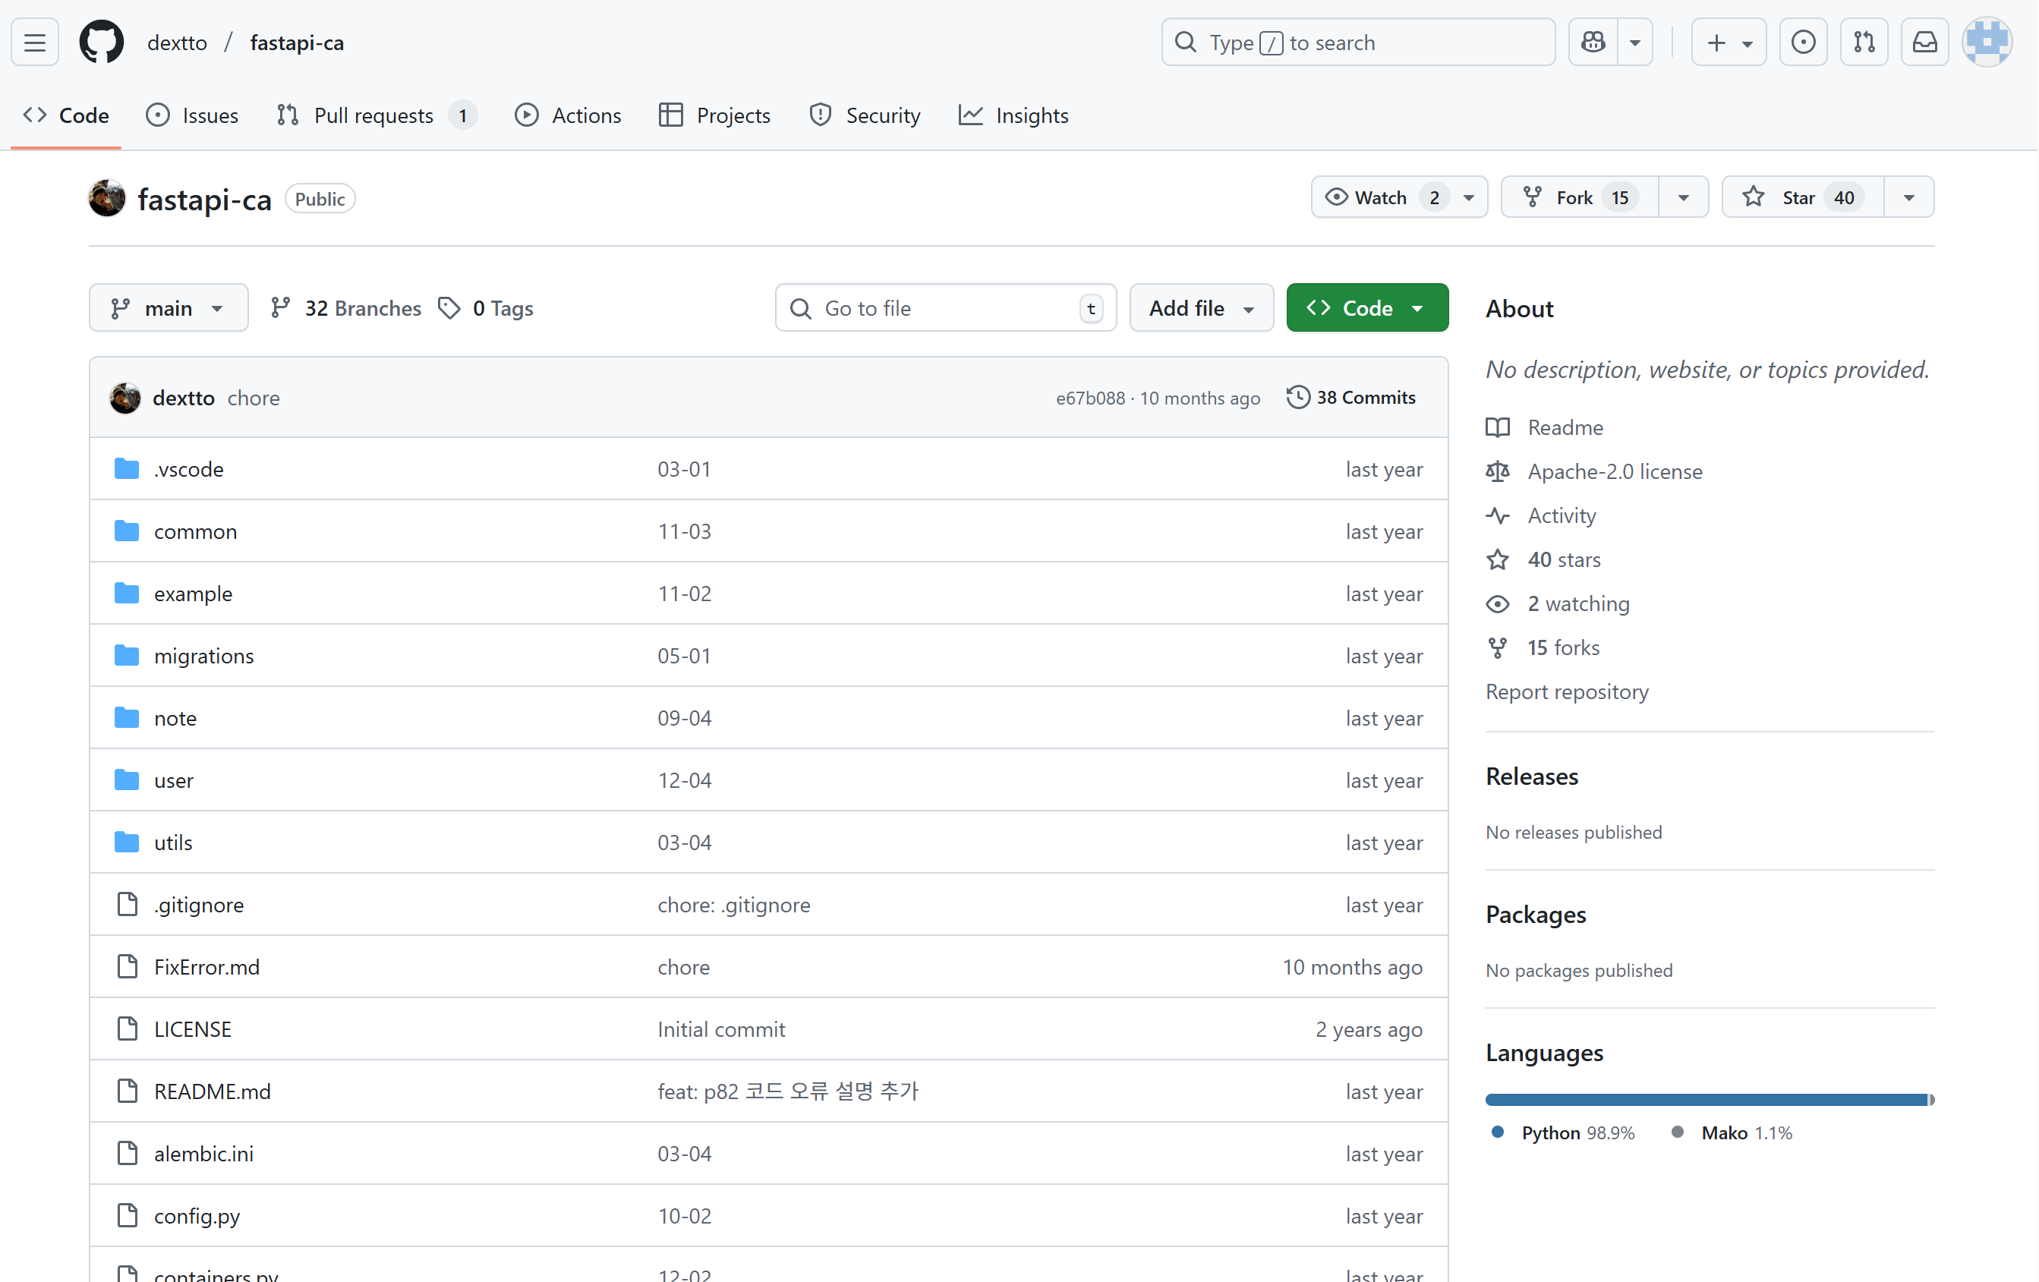Switch to the Pull requests tab
This screenshot has width=2039, height=1282.
click(x=373, y=115)
